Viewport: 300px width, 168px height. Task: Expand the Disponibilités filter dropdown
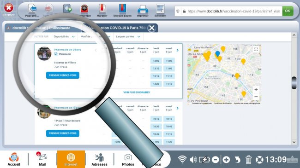(x=64, y=37)
